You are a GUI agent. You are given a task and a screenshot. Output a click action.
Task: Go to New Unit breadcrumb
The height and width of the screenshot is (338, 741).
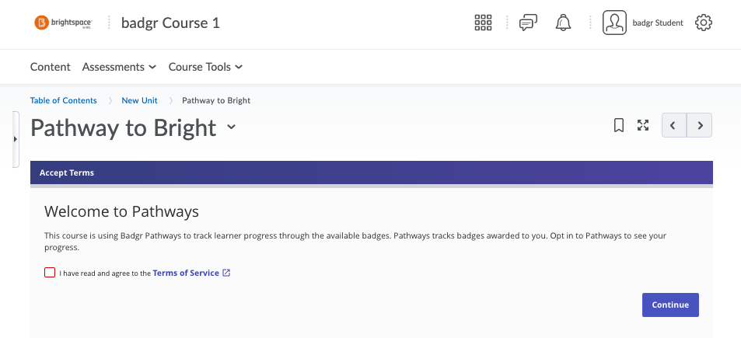(139, 100)
